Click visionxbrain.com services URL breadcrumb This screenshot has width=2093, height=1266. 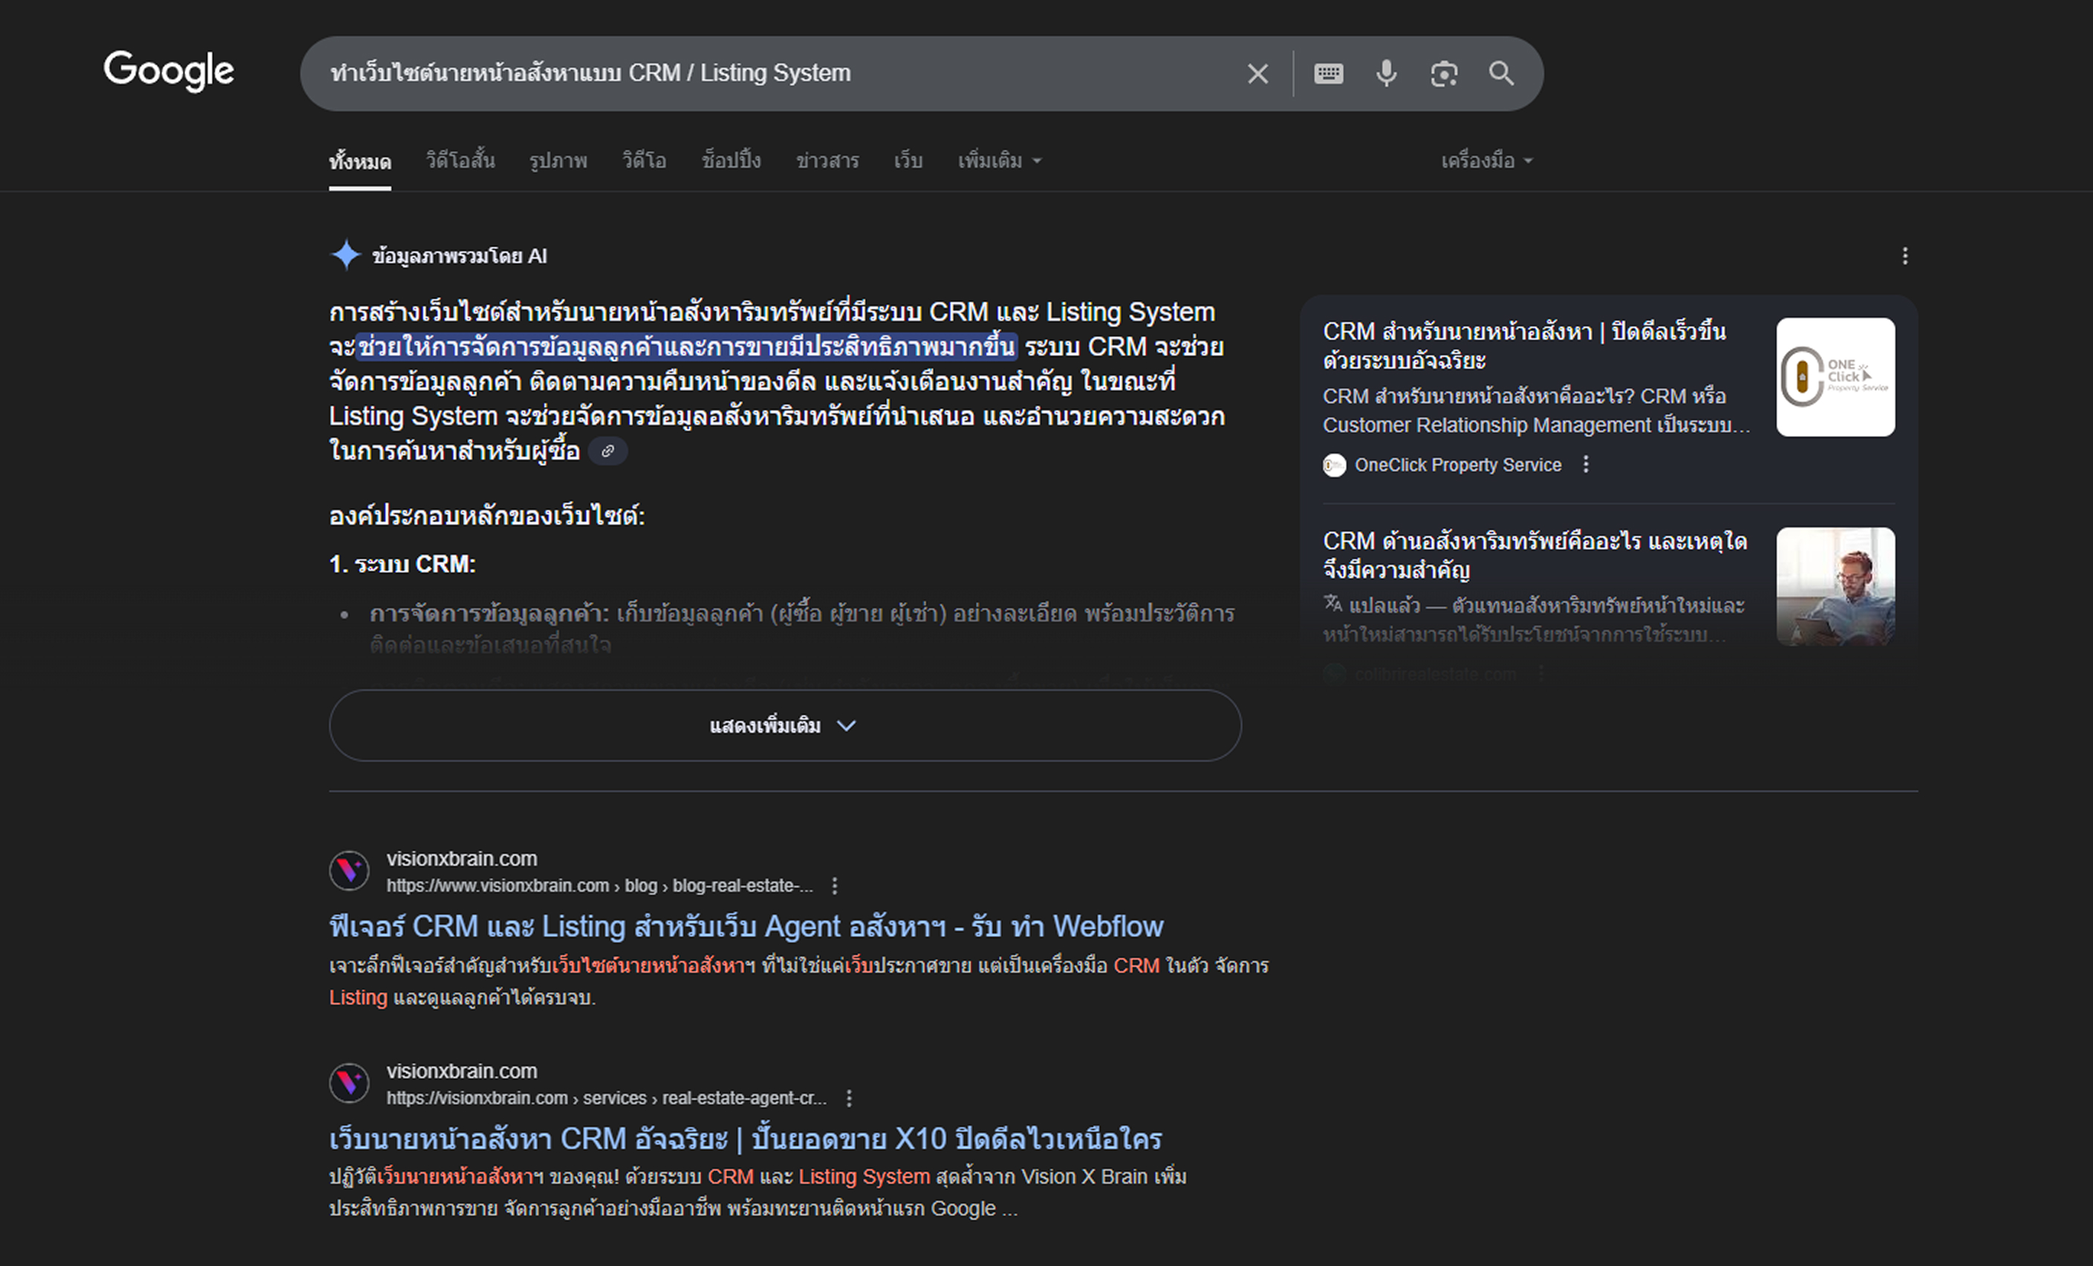click(607, 1098)
